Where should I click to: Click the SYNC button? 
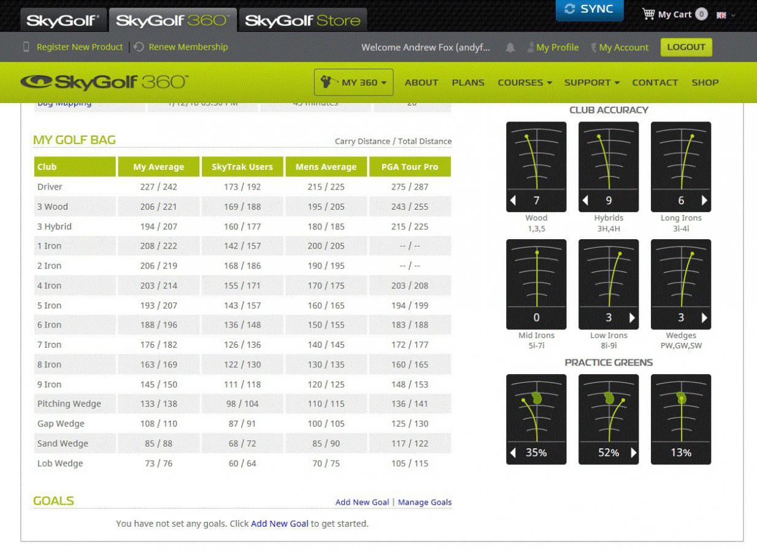tap(590, 10)
